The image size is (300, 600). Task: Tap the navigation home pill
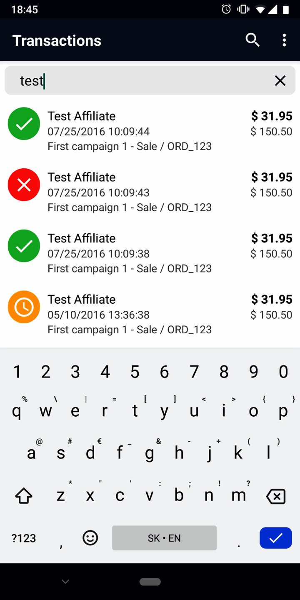click(x=150, y=582)
